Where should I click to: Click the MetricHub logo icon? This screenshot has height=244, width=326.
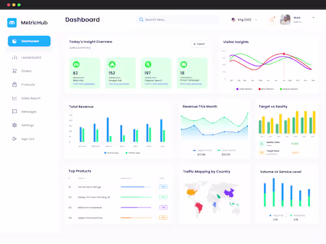point(12,23)
